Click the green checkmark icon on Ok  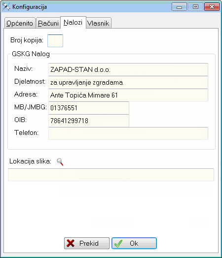(x=118, y=243)
